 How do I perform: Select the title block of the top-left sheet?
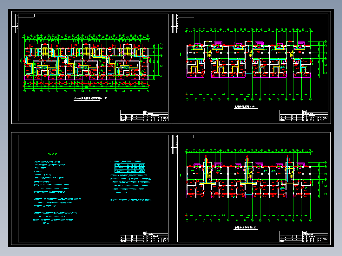144,115
